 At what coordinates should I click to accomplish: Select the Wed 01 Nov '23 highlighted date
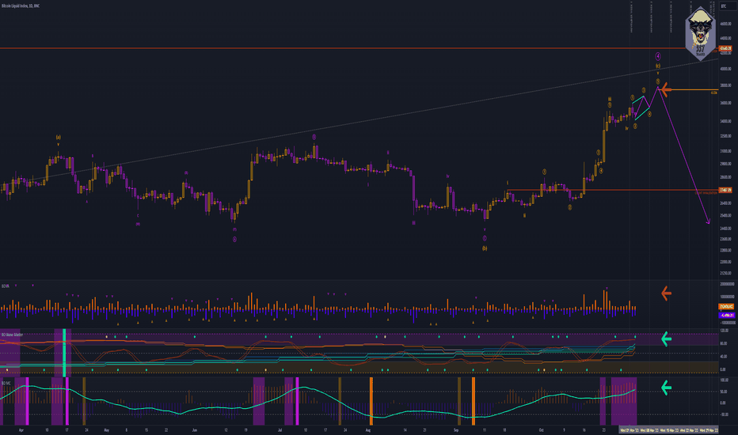pos(630,429)
